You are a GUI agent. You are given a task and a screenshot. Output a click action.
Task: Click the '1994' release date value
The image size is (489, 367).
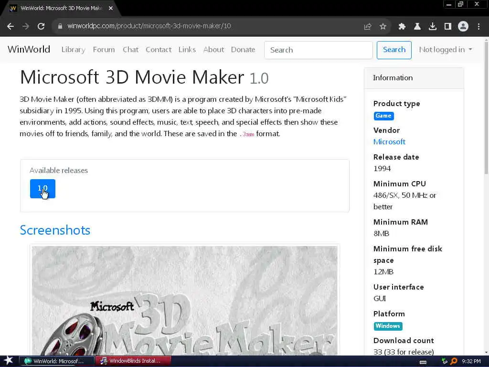[x=382, y=169]
